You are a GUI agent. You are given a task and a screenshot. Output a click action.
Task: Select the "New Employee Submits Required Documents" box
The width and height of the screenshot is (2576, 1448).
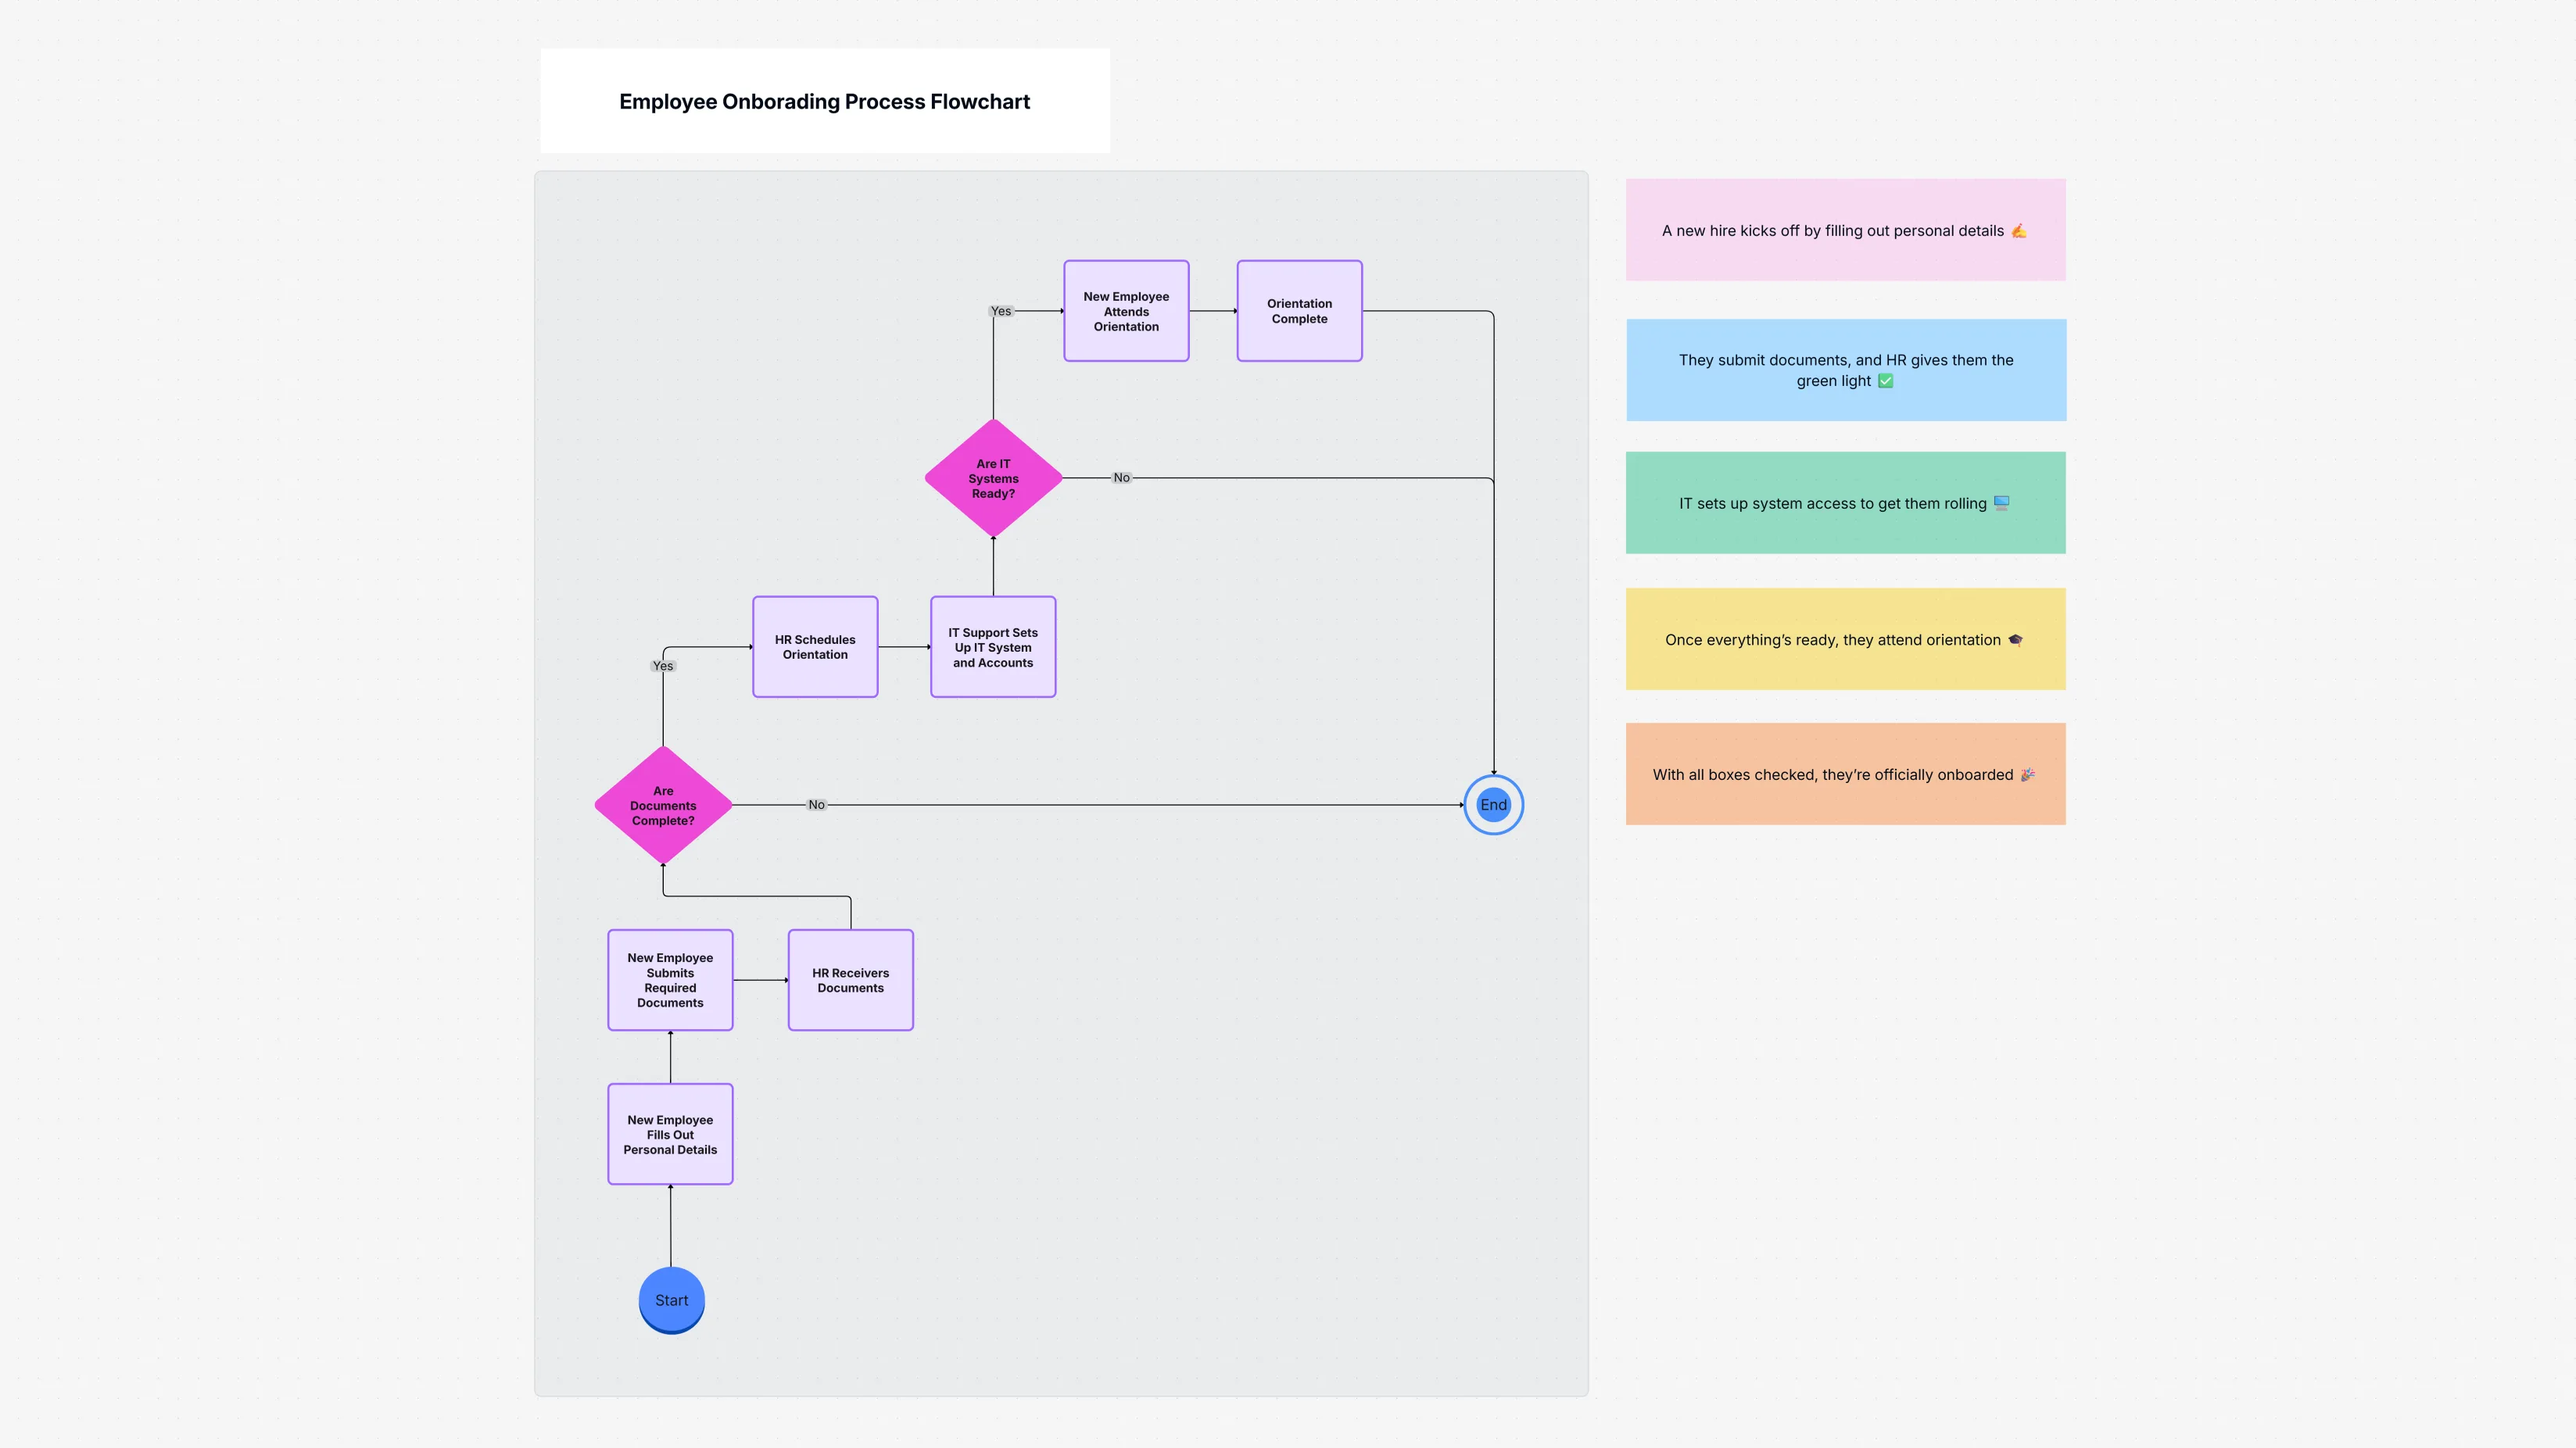point(670,979)
